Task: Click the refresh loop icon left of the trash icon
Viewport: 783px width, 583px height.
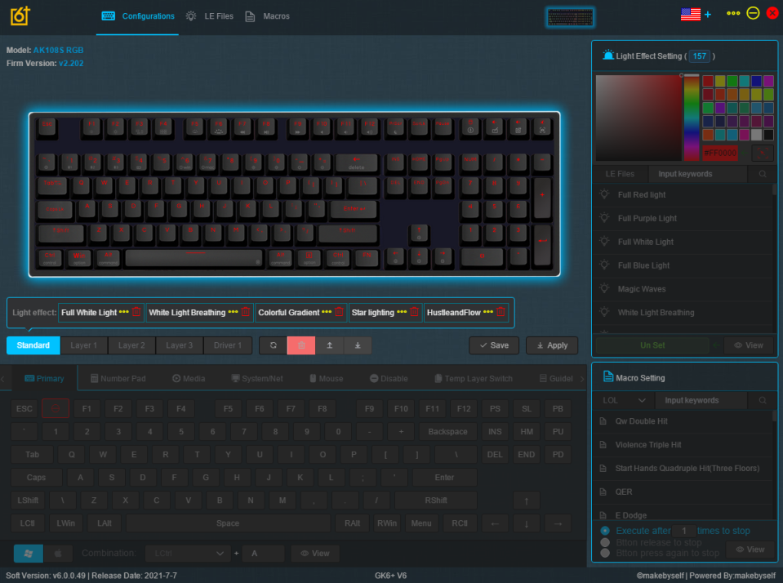Action: click(273, 345)
